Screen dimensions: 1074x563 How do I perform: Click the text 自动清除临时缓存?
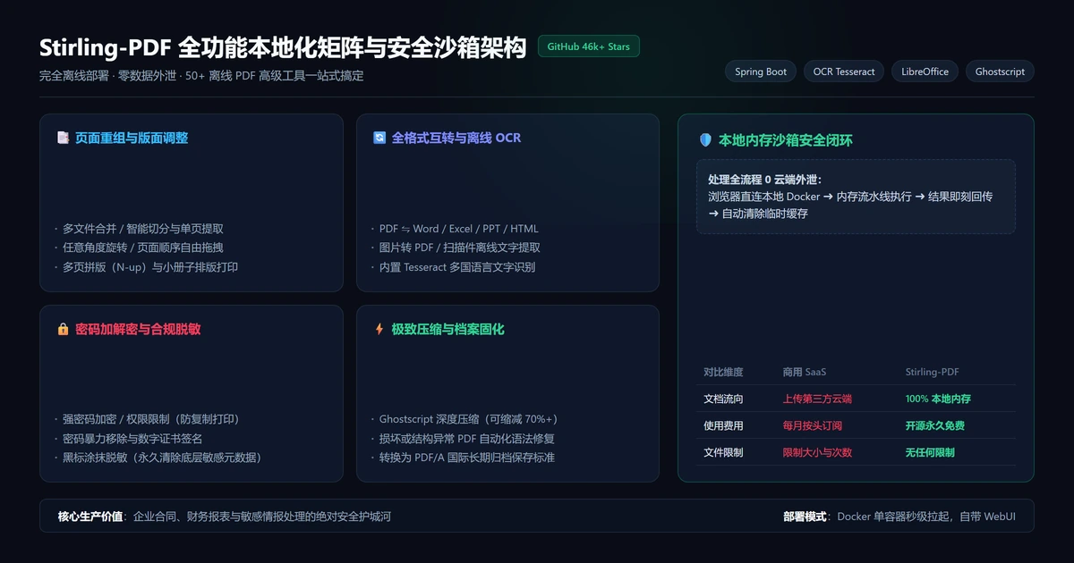pos(765,214)
